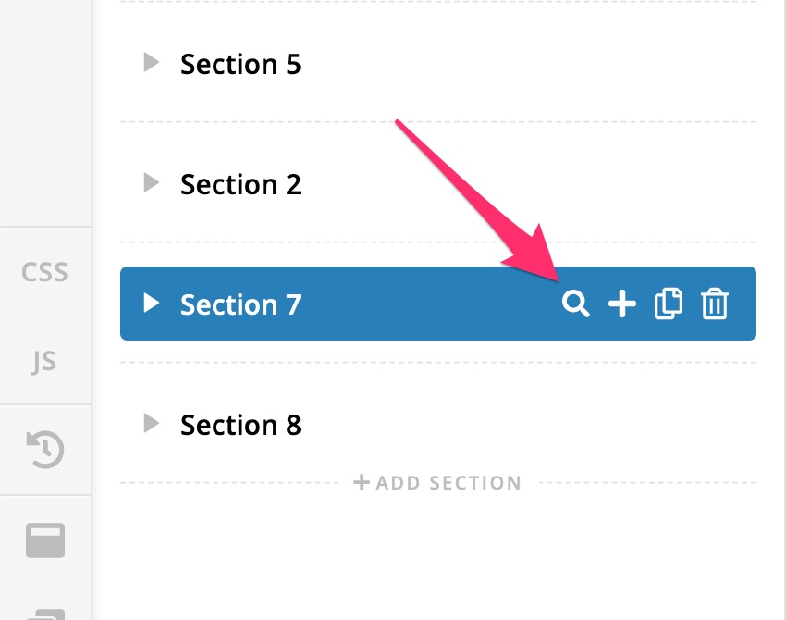
Task: Click the Section 7 label text
Action: 240,305
